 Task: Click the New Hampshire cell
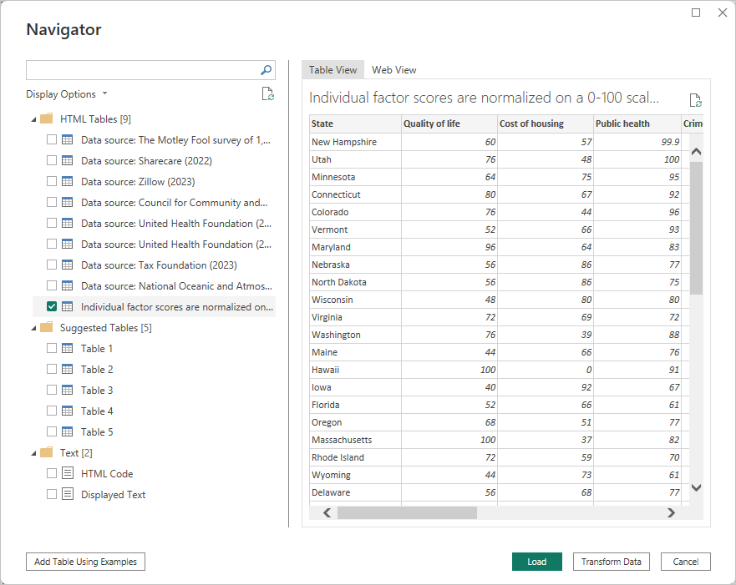[x=355, y=142]
